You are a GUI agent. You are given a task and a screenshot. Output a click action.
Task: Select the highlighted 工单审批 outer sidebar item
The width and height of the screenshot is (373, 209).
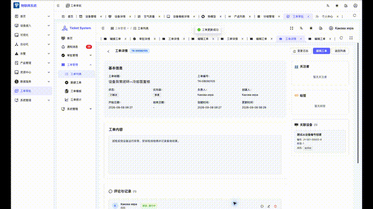tap(33, 91)
